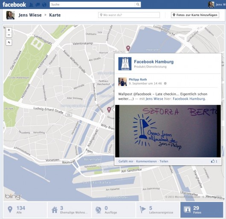
Task: Click 'Lombardsbrücke' label on map
Action: click(x=164, y=30)
